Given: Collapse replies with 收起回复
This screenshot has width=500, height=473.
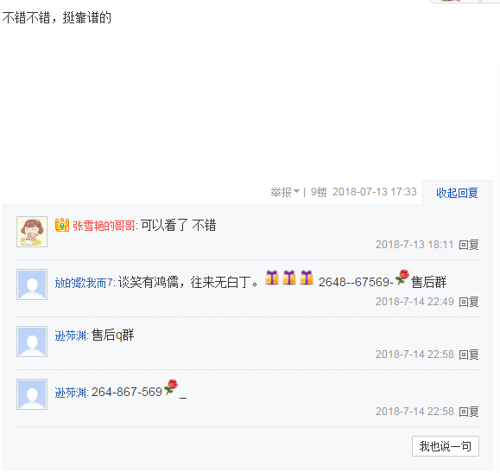Looking at the screenshot, I should pos(457,193).
